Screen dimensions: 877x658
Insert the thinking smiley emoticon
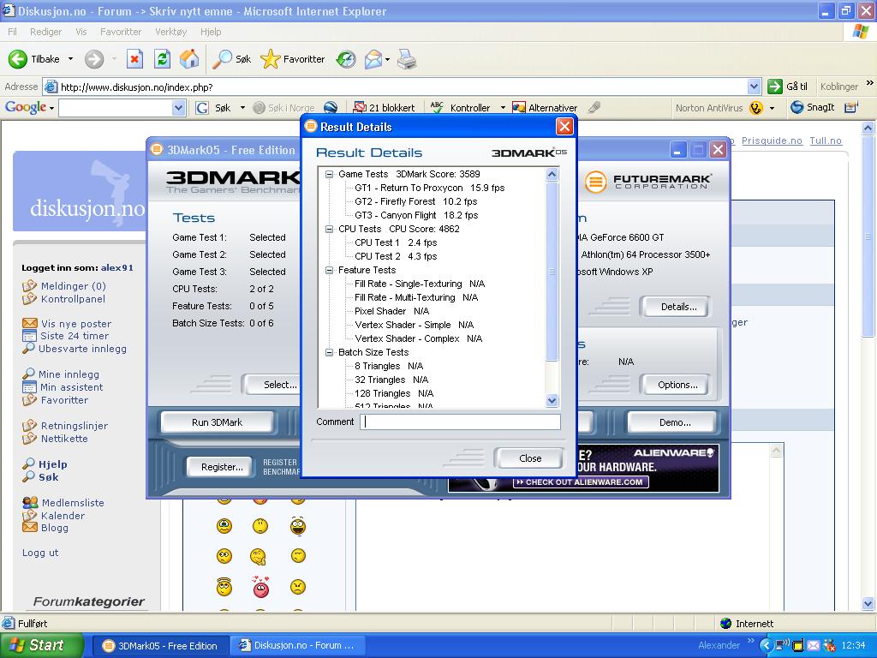[259, 556]
